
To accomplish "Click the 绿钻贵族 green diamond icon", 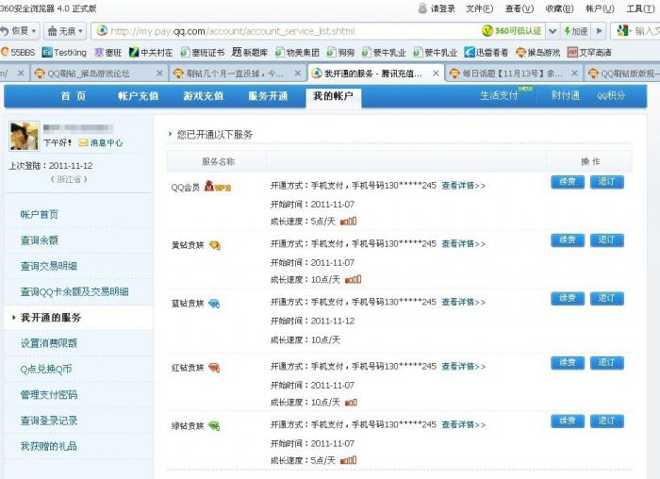I will click(x=214, y=426).
